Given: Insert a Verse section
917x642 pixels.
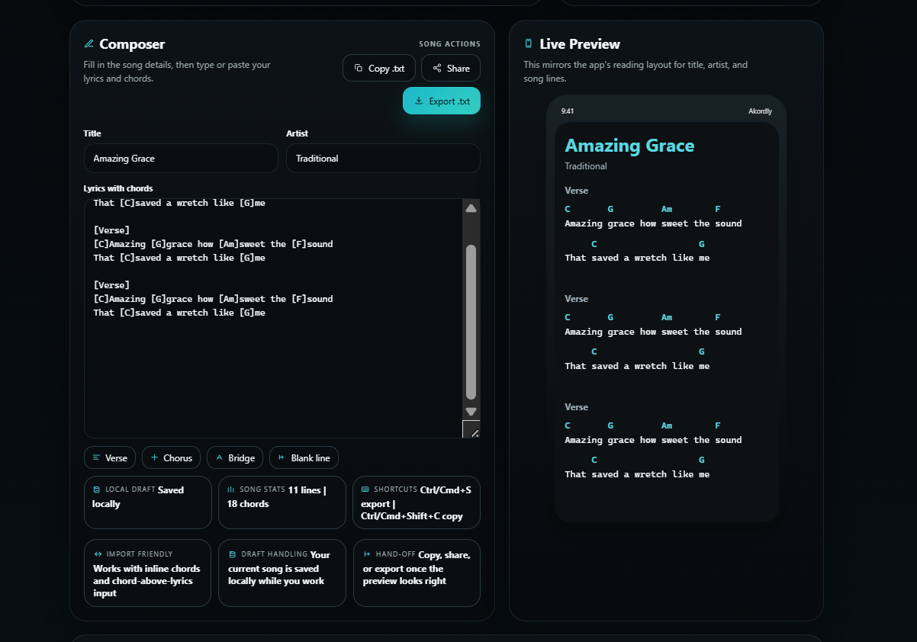Looking at the screenshot, I should point(110,457).
